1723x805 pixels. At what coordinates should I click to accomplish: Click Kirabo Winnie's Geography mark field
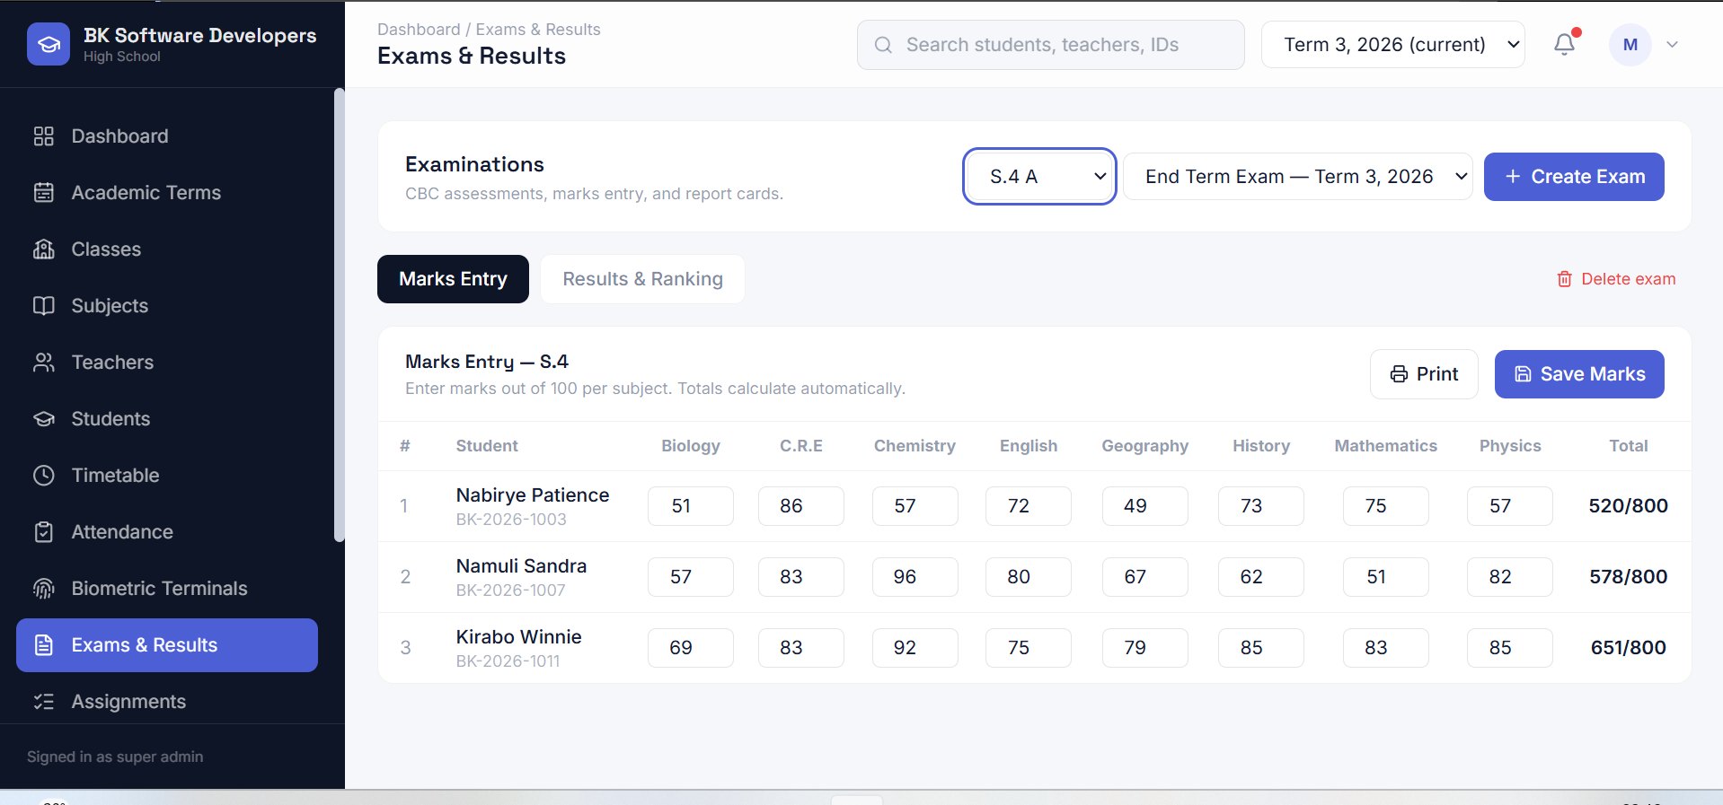click(1144, 648)
